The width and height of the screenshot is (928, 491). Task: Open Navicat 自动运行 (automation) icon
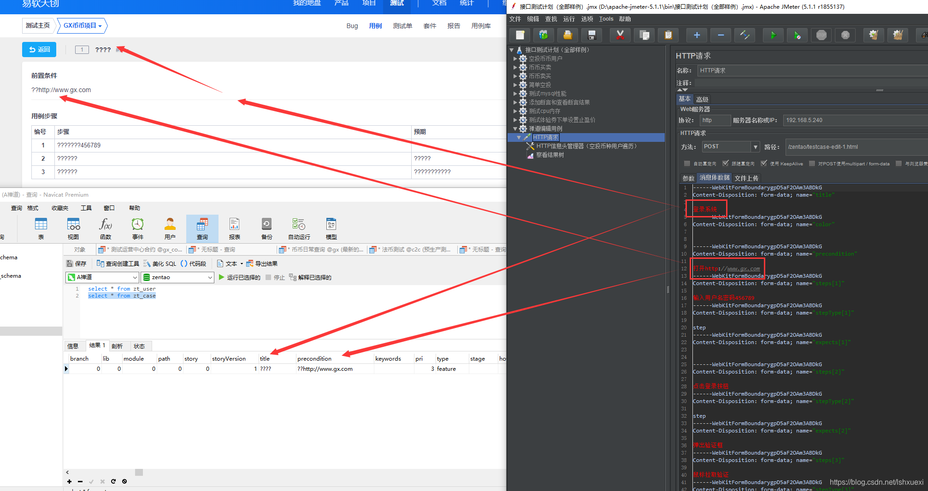(299, 228)
